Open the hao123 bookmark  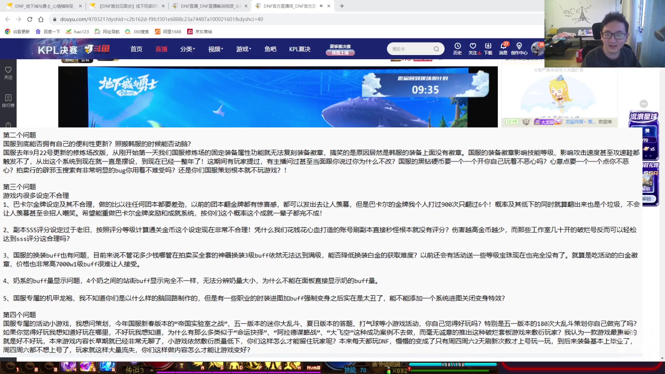coord(78,32)
